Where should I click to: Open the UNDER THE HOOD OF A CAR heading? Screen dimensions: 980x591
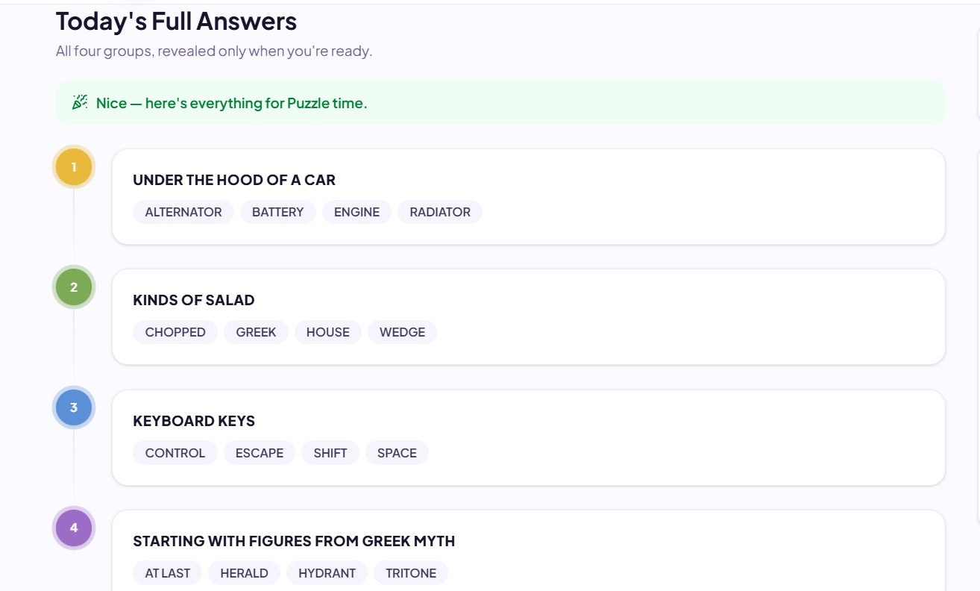(x=234, y=180)
